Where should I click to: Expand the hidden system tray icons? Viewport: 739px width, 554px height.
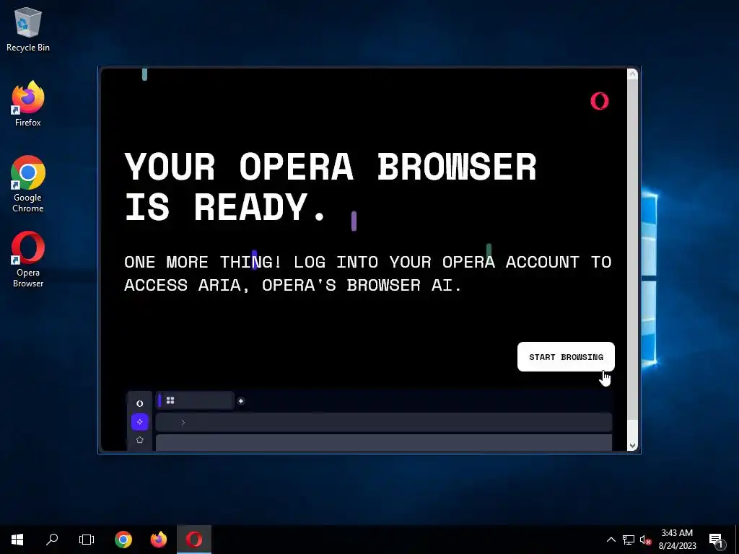[611, 540]
